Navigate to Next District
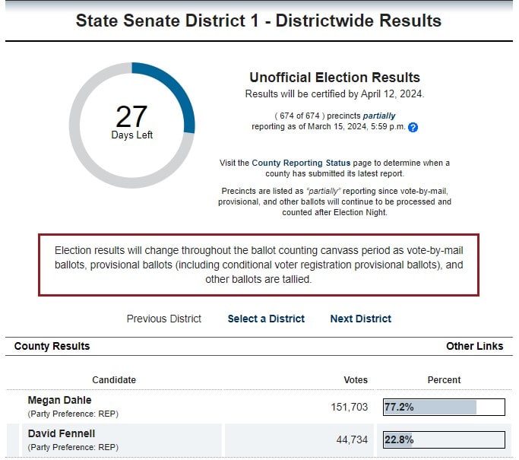Screen dimensions: 519x460 click(361, 319)
